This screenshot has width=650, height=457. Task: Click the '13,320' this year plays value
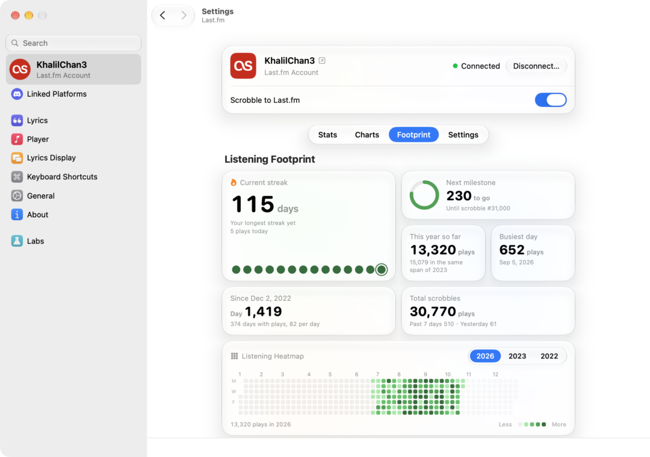[x=433, y=250]
